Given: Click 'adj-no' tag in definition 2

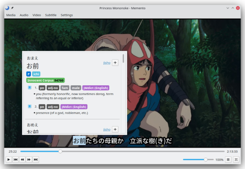Looking at the screenshot, I should pyautogui.click(x=53, y=107).
